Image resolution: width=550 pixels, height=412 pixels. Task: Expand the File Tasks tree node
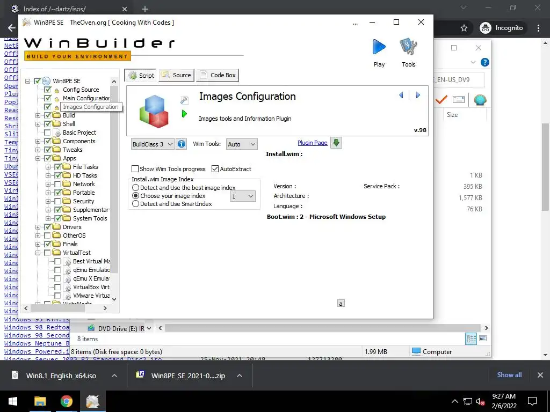tap(48, 167)
